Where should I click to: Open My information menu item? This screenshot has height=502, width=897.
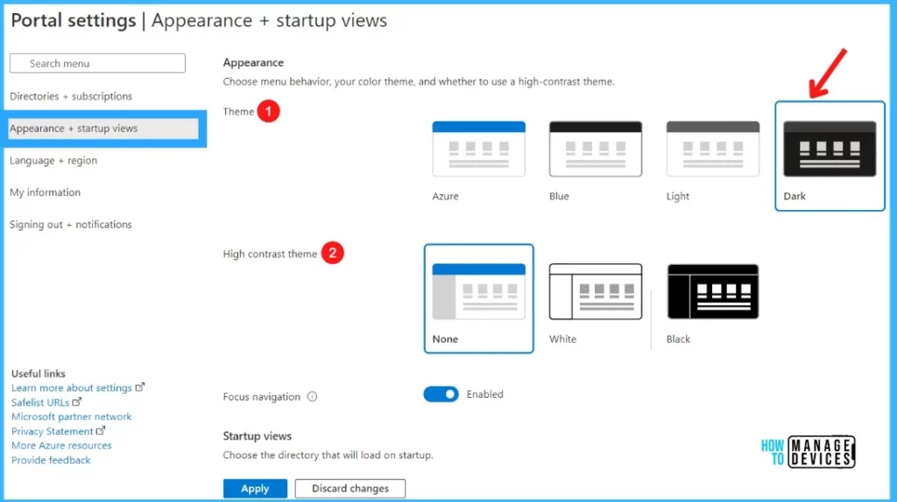[x=46, y=192]
